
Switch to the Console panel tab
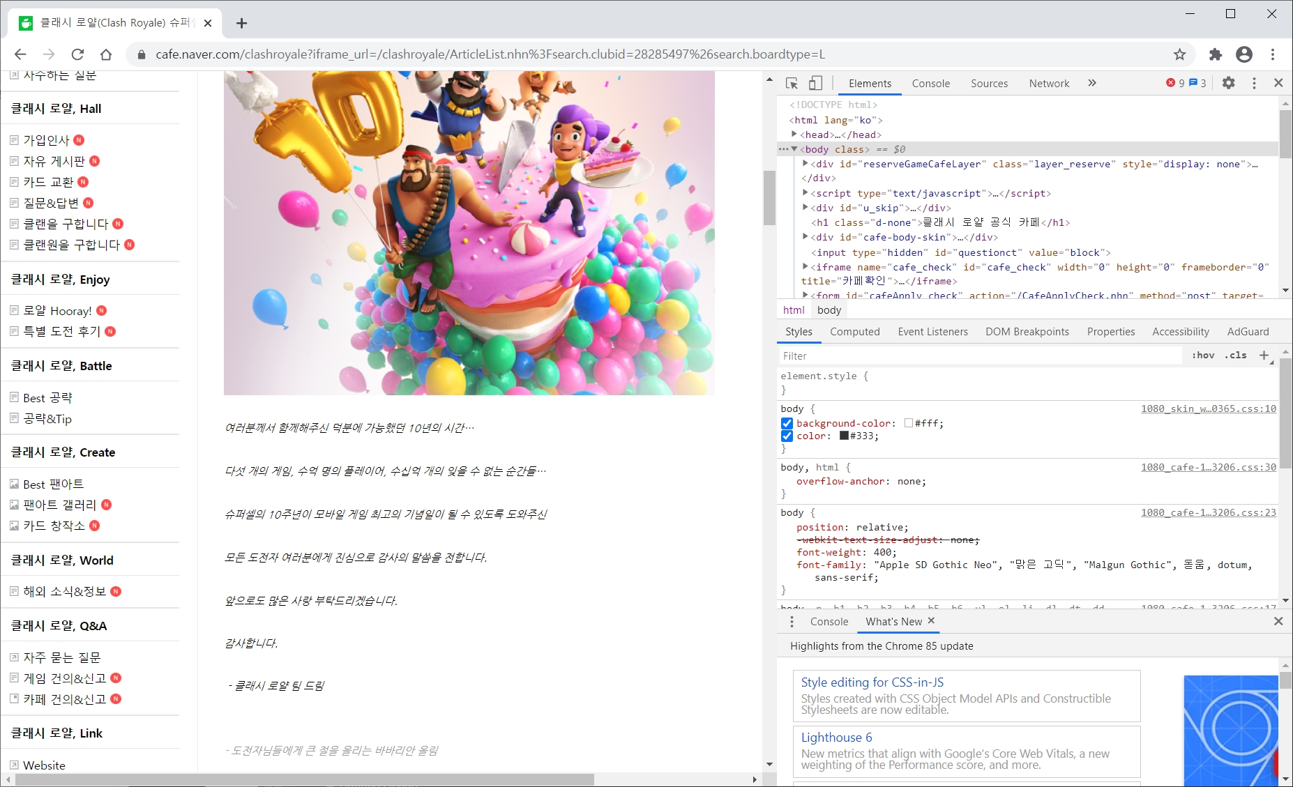click(x=930, y=84)
